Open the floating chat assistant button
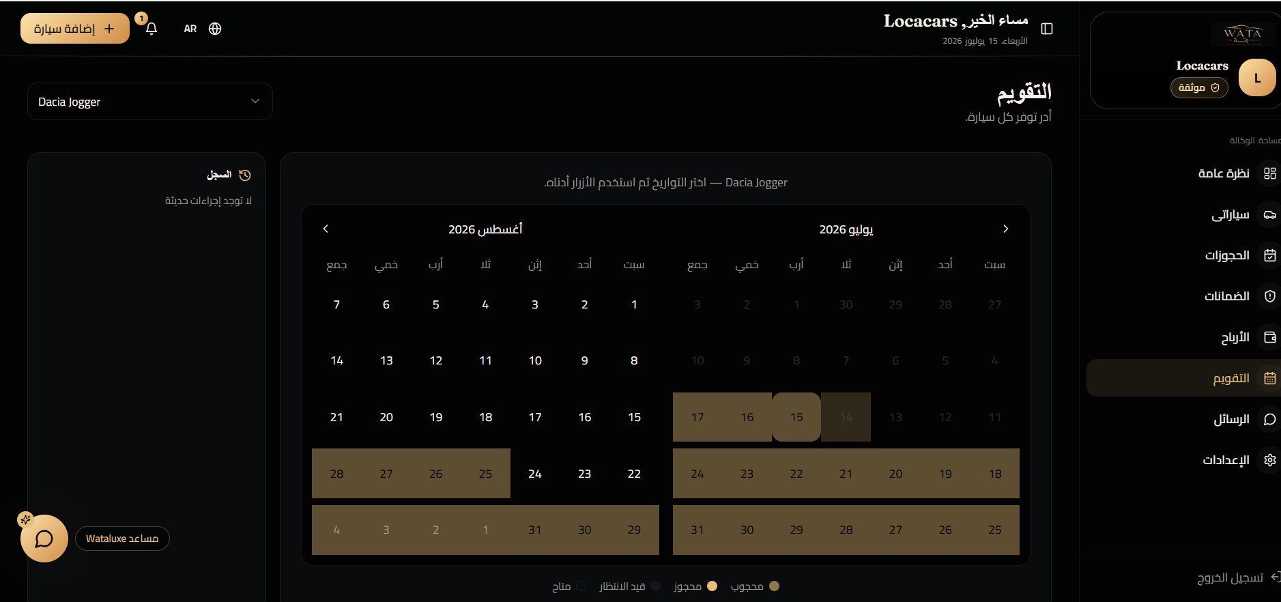The height and width of the screenshot is (602, 1281). coord(44,539)
